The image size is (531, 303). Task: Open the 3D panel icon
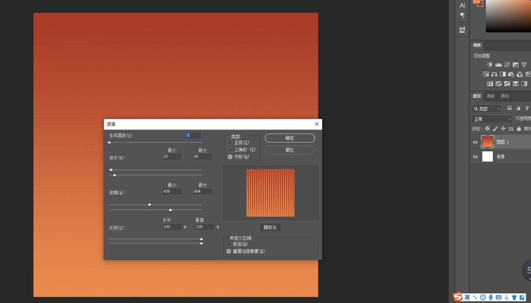(462, 30)
